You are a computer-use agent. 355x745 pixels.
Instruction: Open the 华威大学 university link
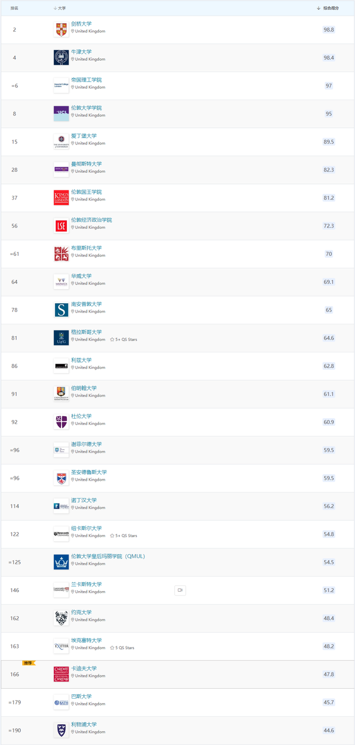point(81,276)
